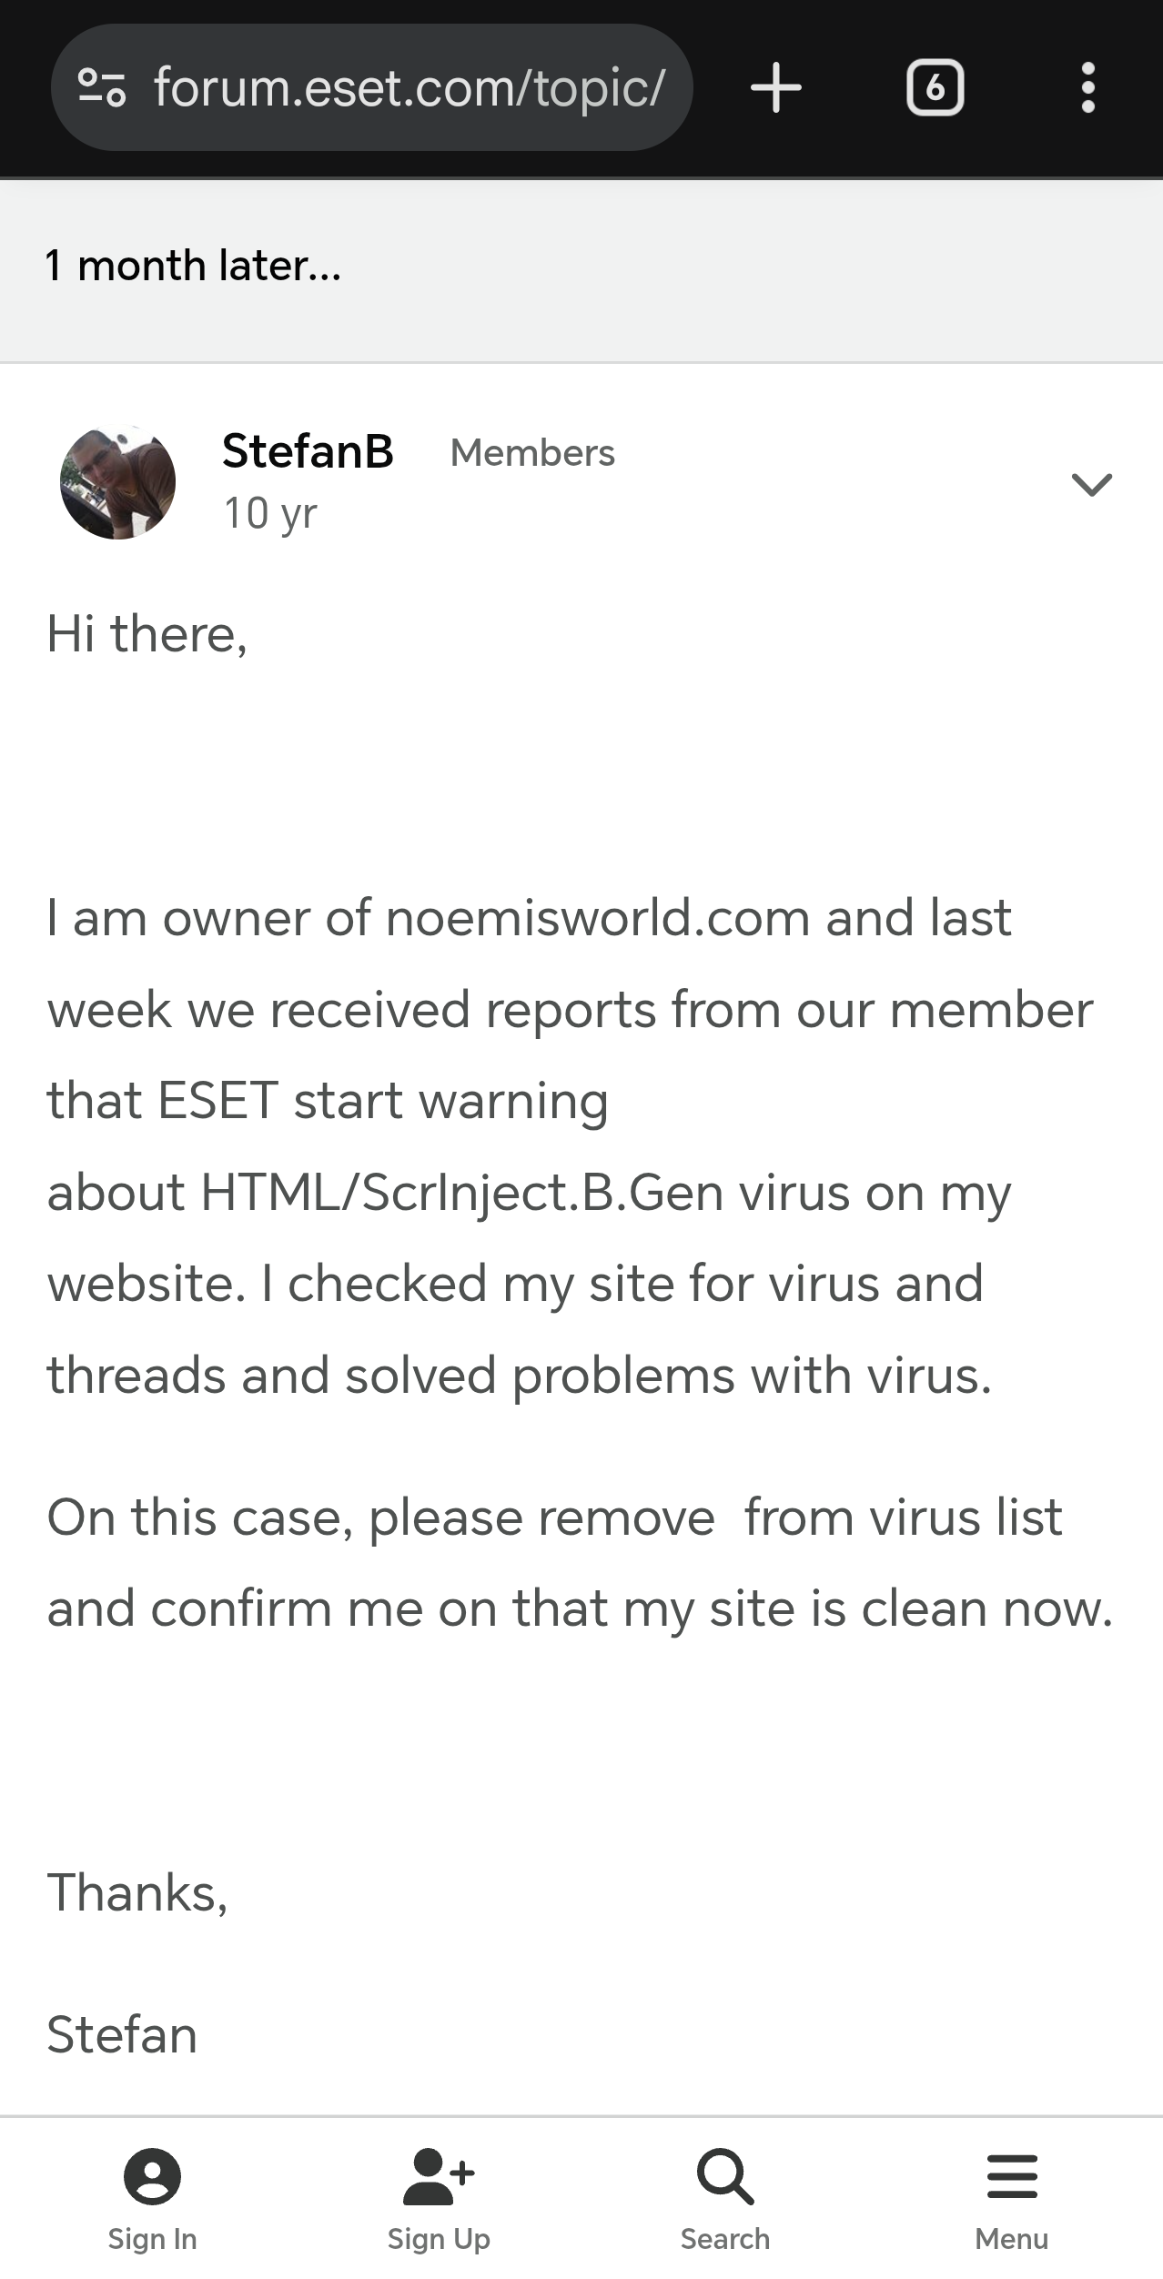The height and width of the screenshot is (2279, 1163).
Task: Tap the "Thanks," closing line
Action: point(137,1893)
